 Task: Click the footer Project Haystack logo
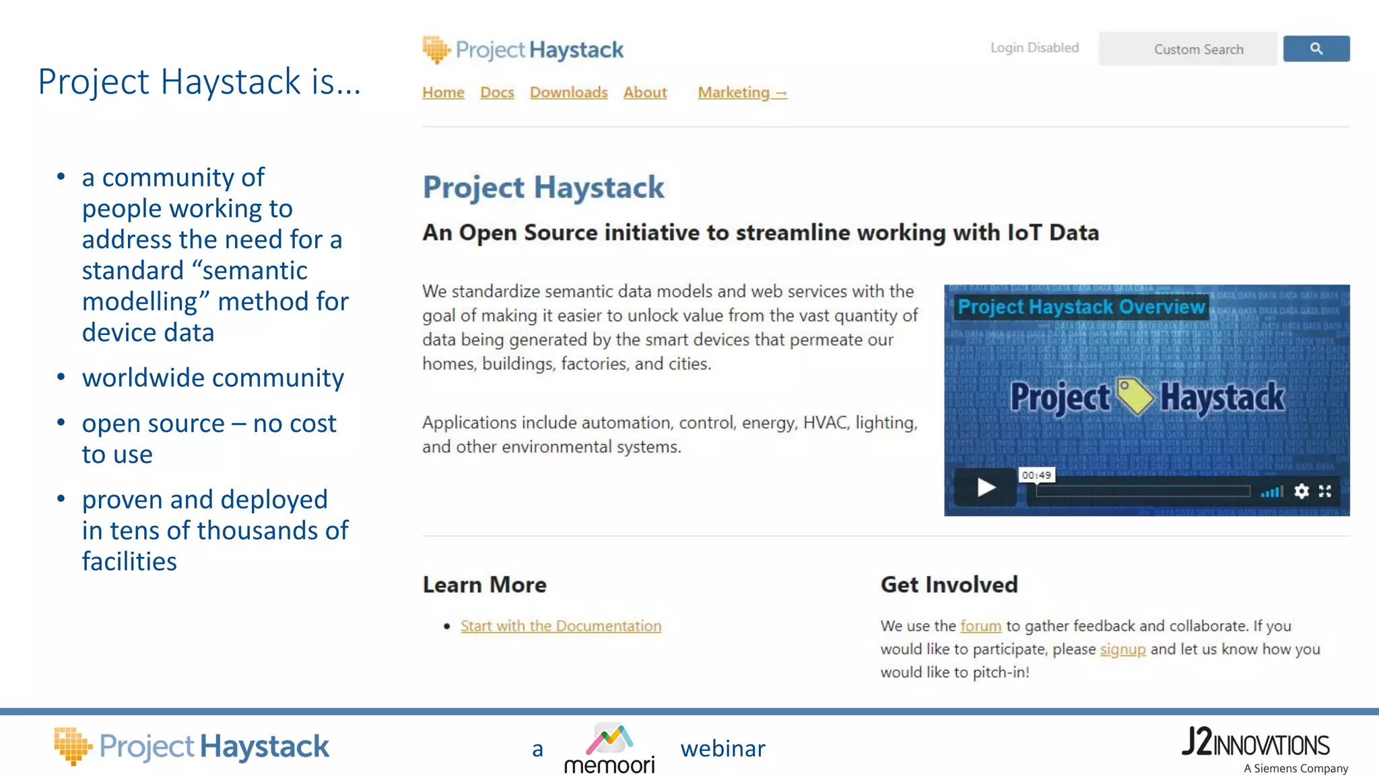(x=192, y=746)
